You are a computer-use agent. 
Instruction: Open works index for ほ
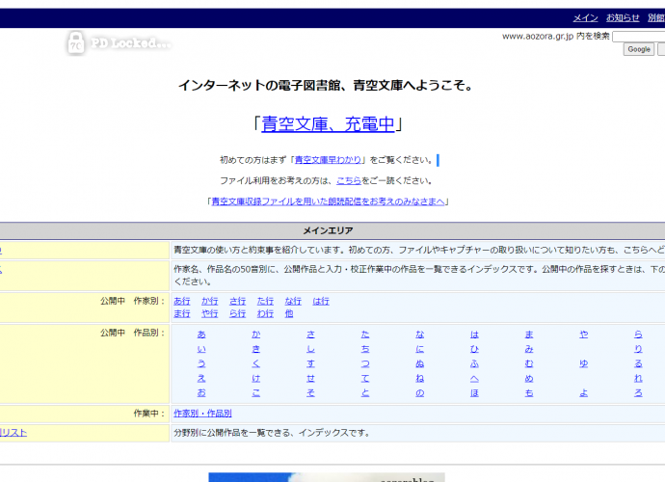pos(474,393)
